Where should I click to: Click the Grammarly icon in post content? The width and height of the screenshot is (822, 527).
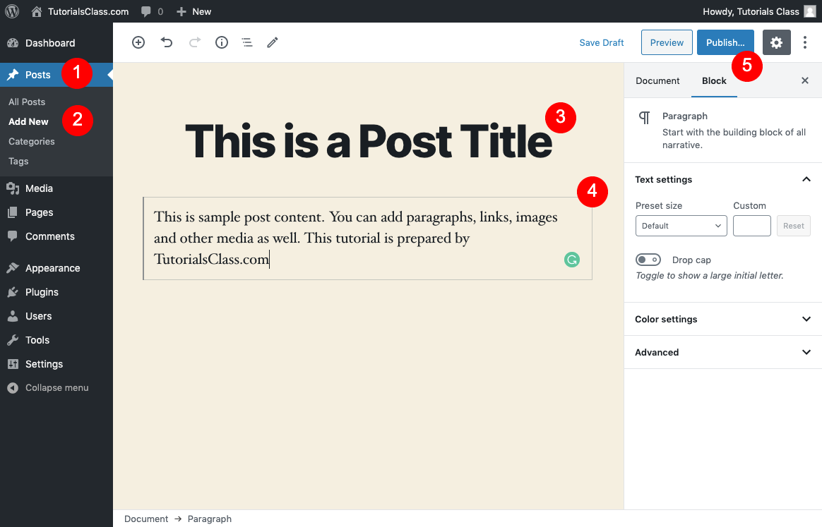(571, 260)
